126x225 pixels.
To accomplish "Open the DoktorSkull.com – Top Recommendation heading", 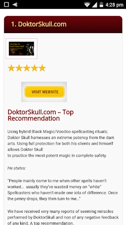I will [x=41, y=115].
